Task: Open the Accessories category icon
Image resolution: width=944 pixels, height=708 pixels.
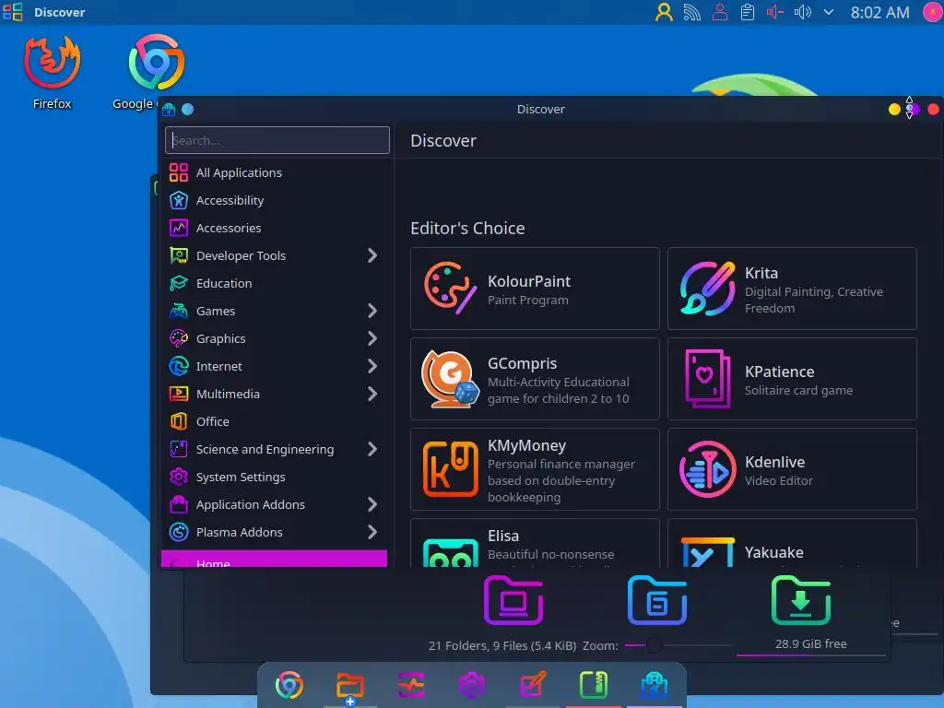Action: pyautogui.click(x=178, y=229)
